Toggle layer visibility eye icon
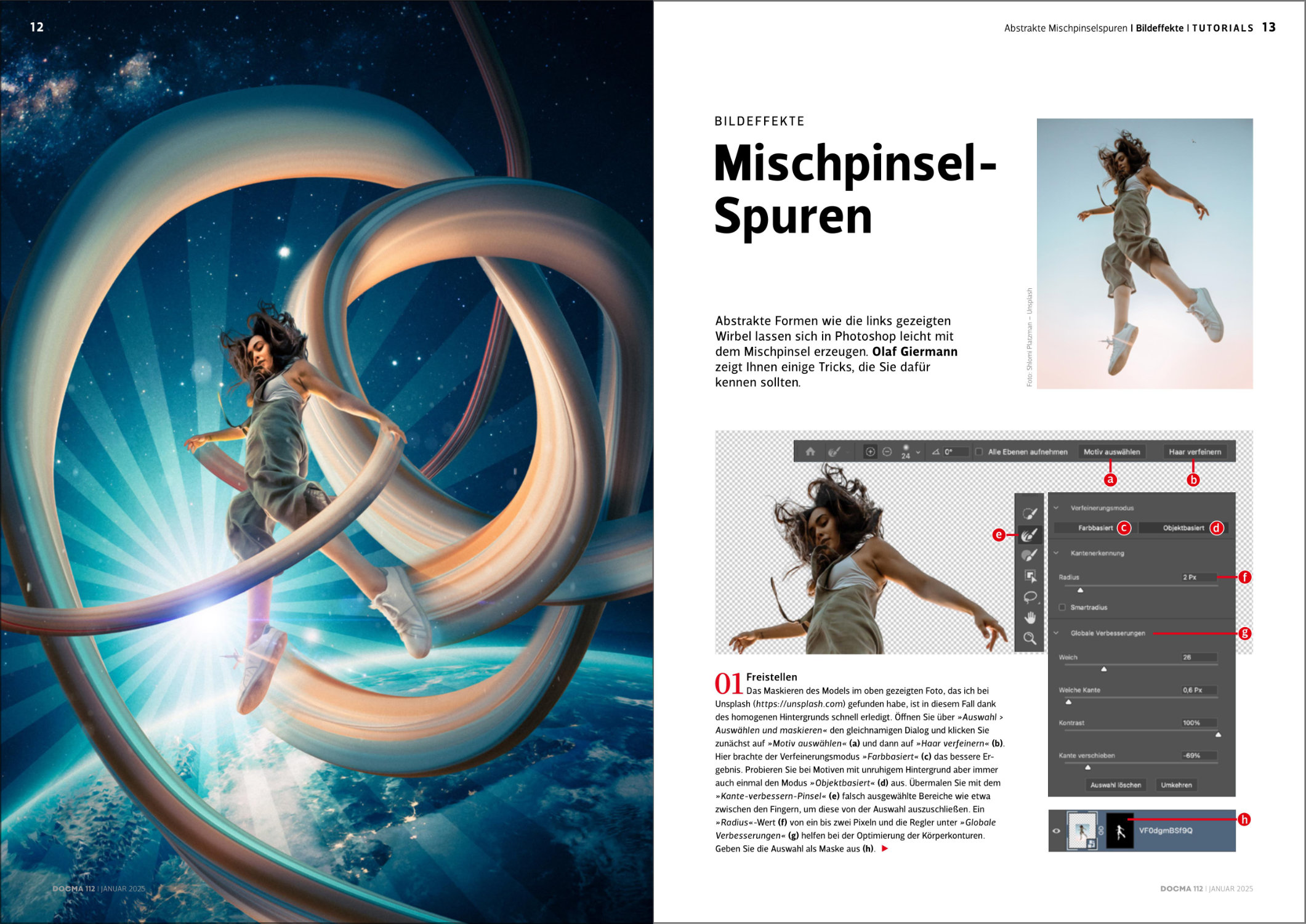 1057,830
